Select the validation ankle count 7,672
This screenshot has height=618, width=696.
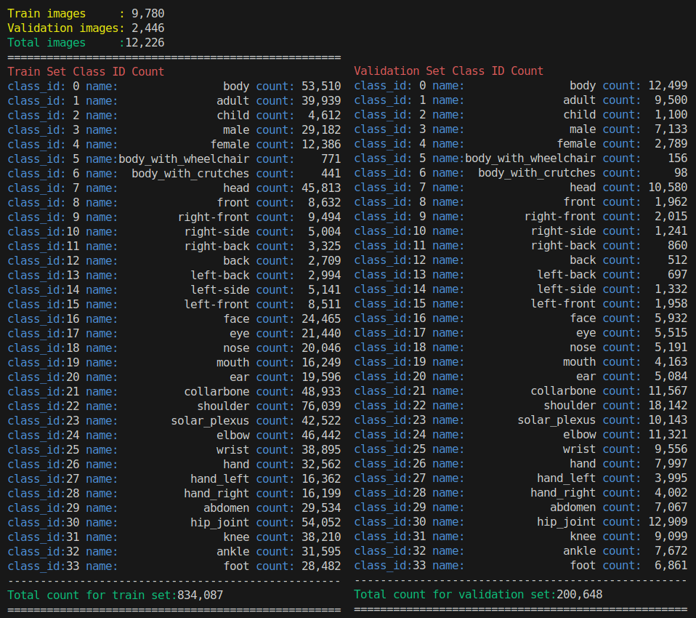coord(671,551)
